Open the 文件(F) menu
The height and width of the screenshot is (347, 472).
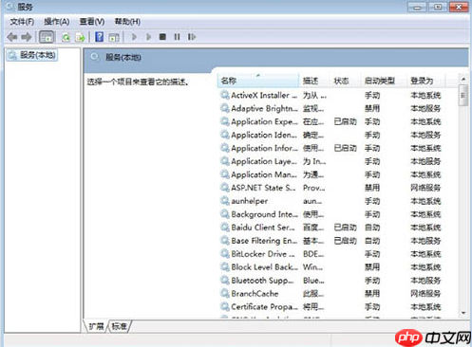[x=22, y=22]
